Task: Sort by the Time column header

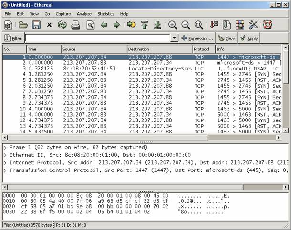Action: (44, 49)
